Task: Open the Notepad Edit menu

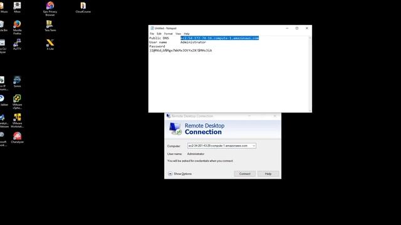Action: click(x=159, y=34)
